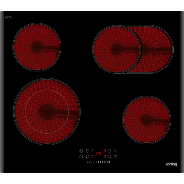Click the small rear-left round burner
This screenshot has height=184, width=184.
tap(37, 47)
